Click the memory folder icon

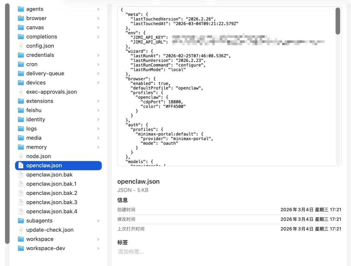click(21, 147)
